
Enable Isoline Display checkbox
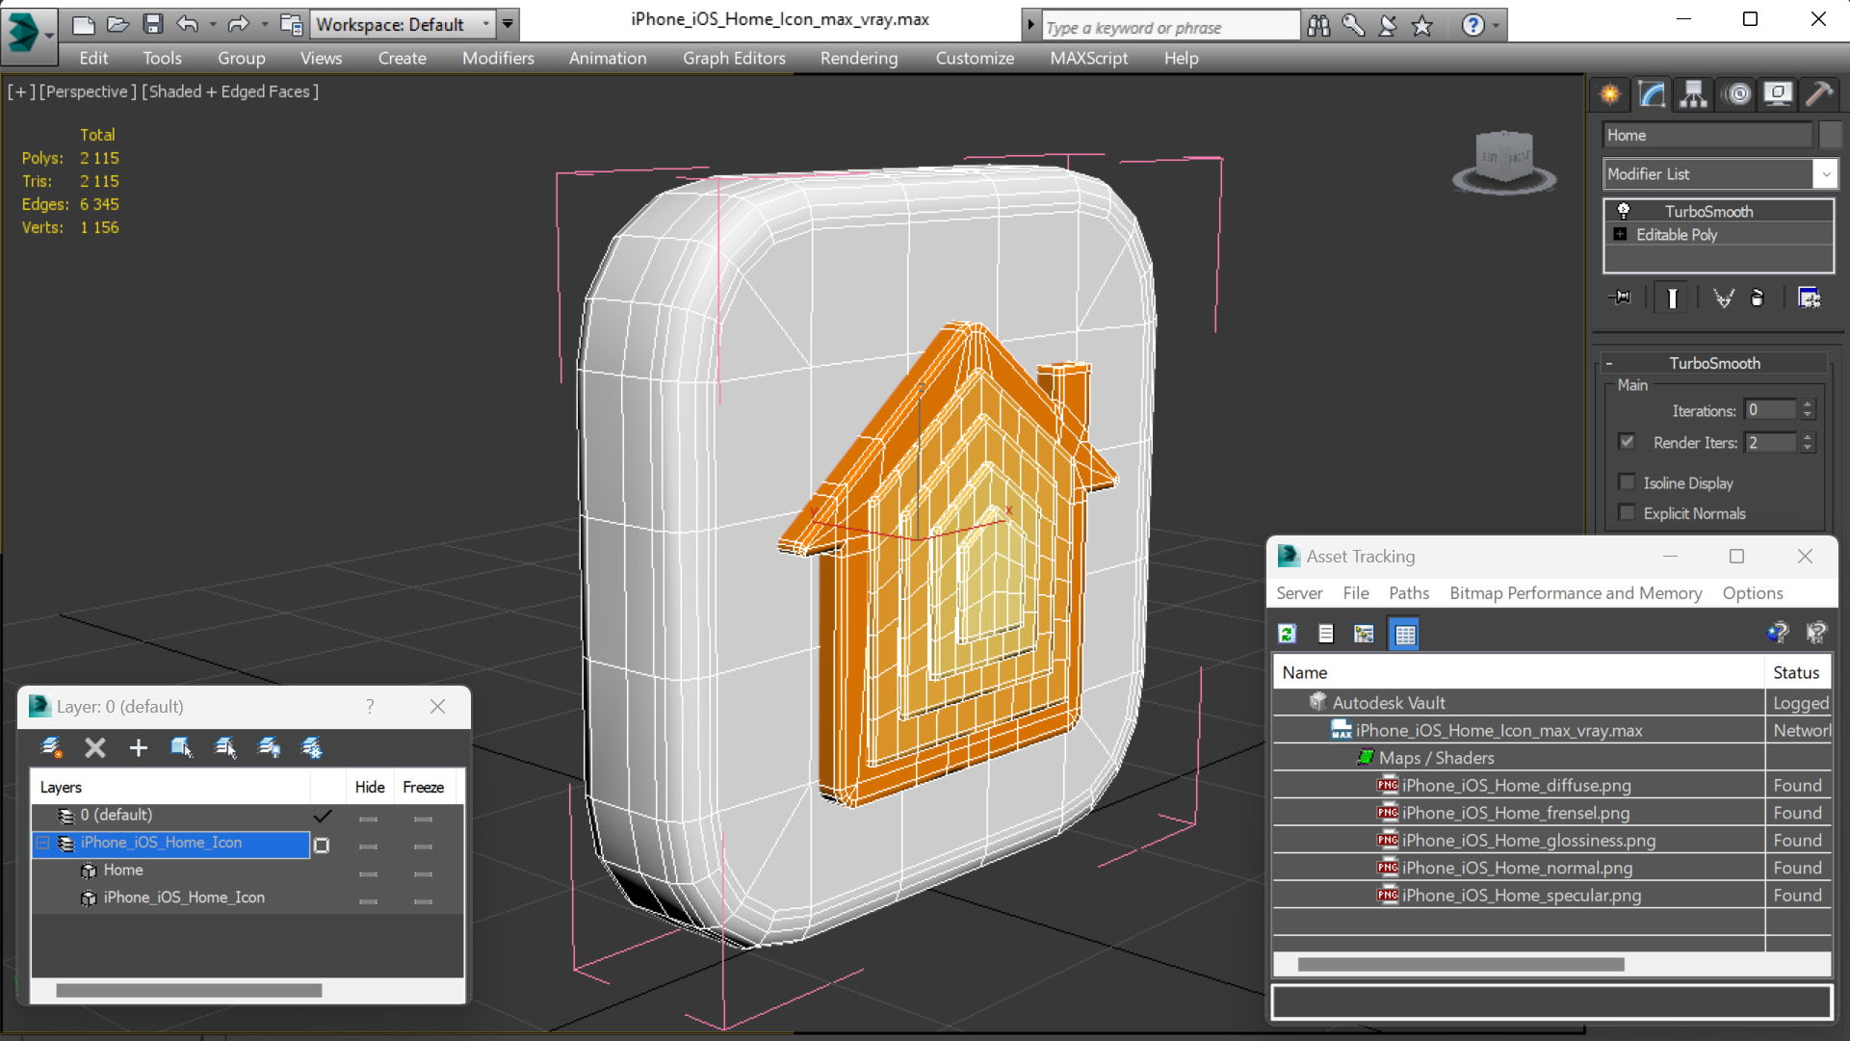1627,482
